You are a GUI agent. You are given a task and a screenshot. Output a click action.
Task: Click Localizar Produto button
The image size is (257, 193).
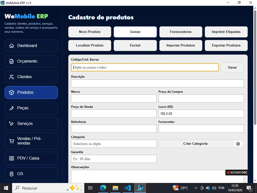pos(90,45)
